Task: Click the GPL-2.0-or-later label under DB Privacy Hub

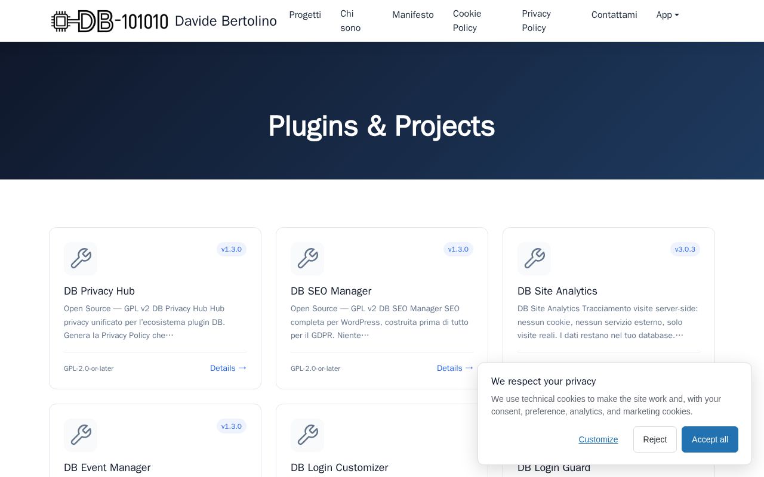Action: pyautogui.click(x=88, y=368)
